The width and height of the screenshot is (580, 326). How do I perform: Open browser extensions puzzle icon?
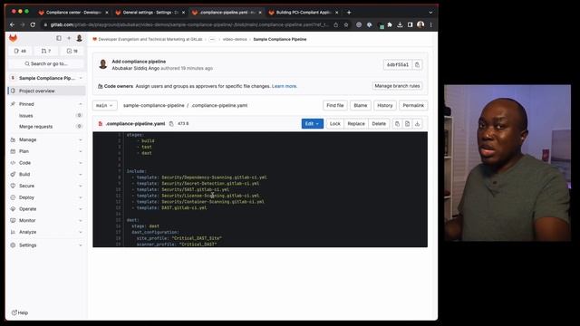pyautogui.click(x=390, y=24)
